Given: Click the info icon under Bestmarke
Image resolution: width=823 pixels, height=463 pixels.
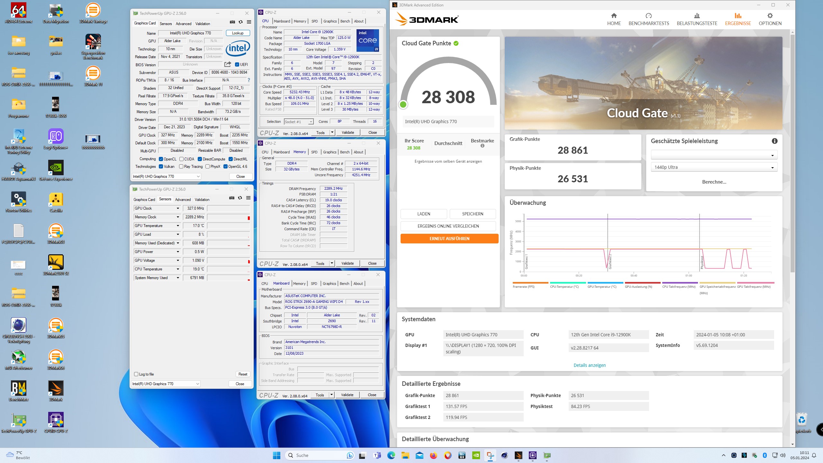Looking at the screenshot, I should [482, 146].
